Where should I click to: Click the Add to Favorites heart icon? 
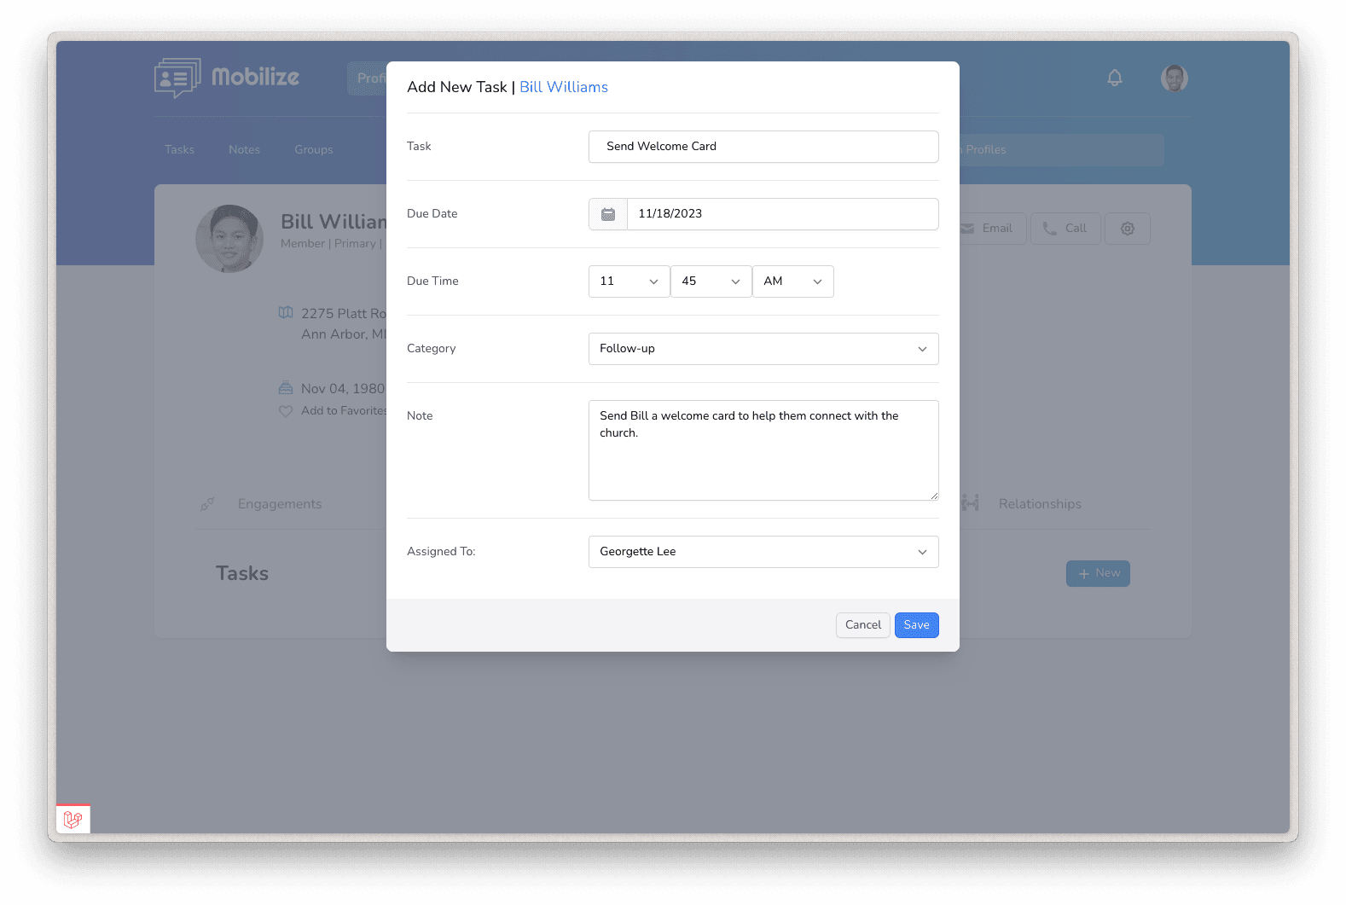286,411
